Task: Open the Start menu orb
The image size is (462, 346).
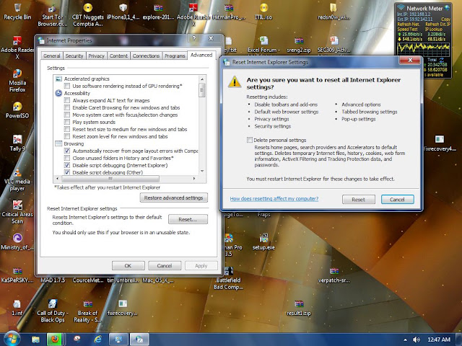Action: 12,339
